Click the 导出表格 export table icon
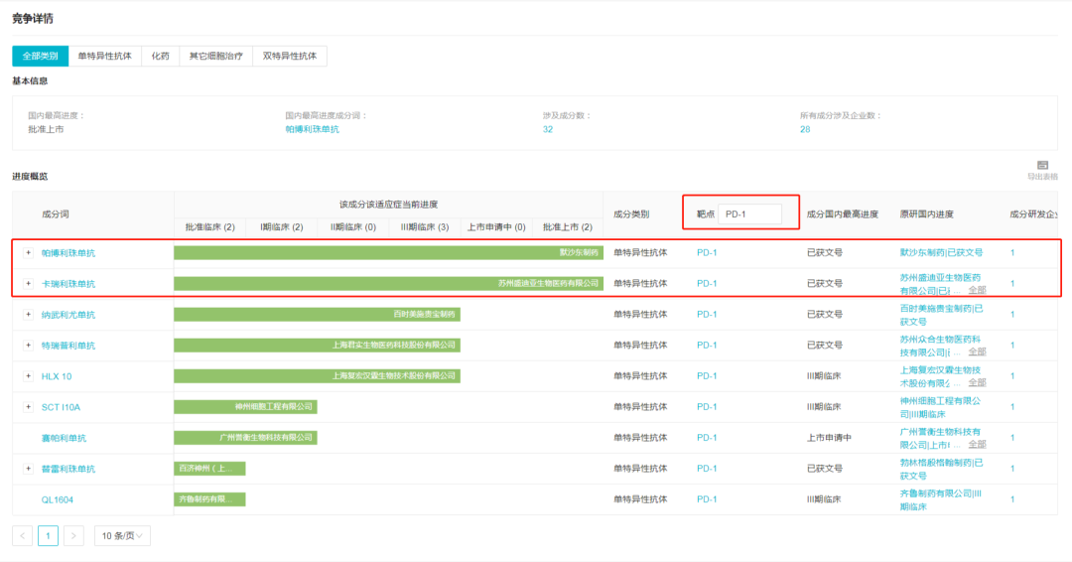 (1042, 166)
